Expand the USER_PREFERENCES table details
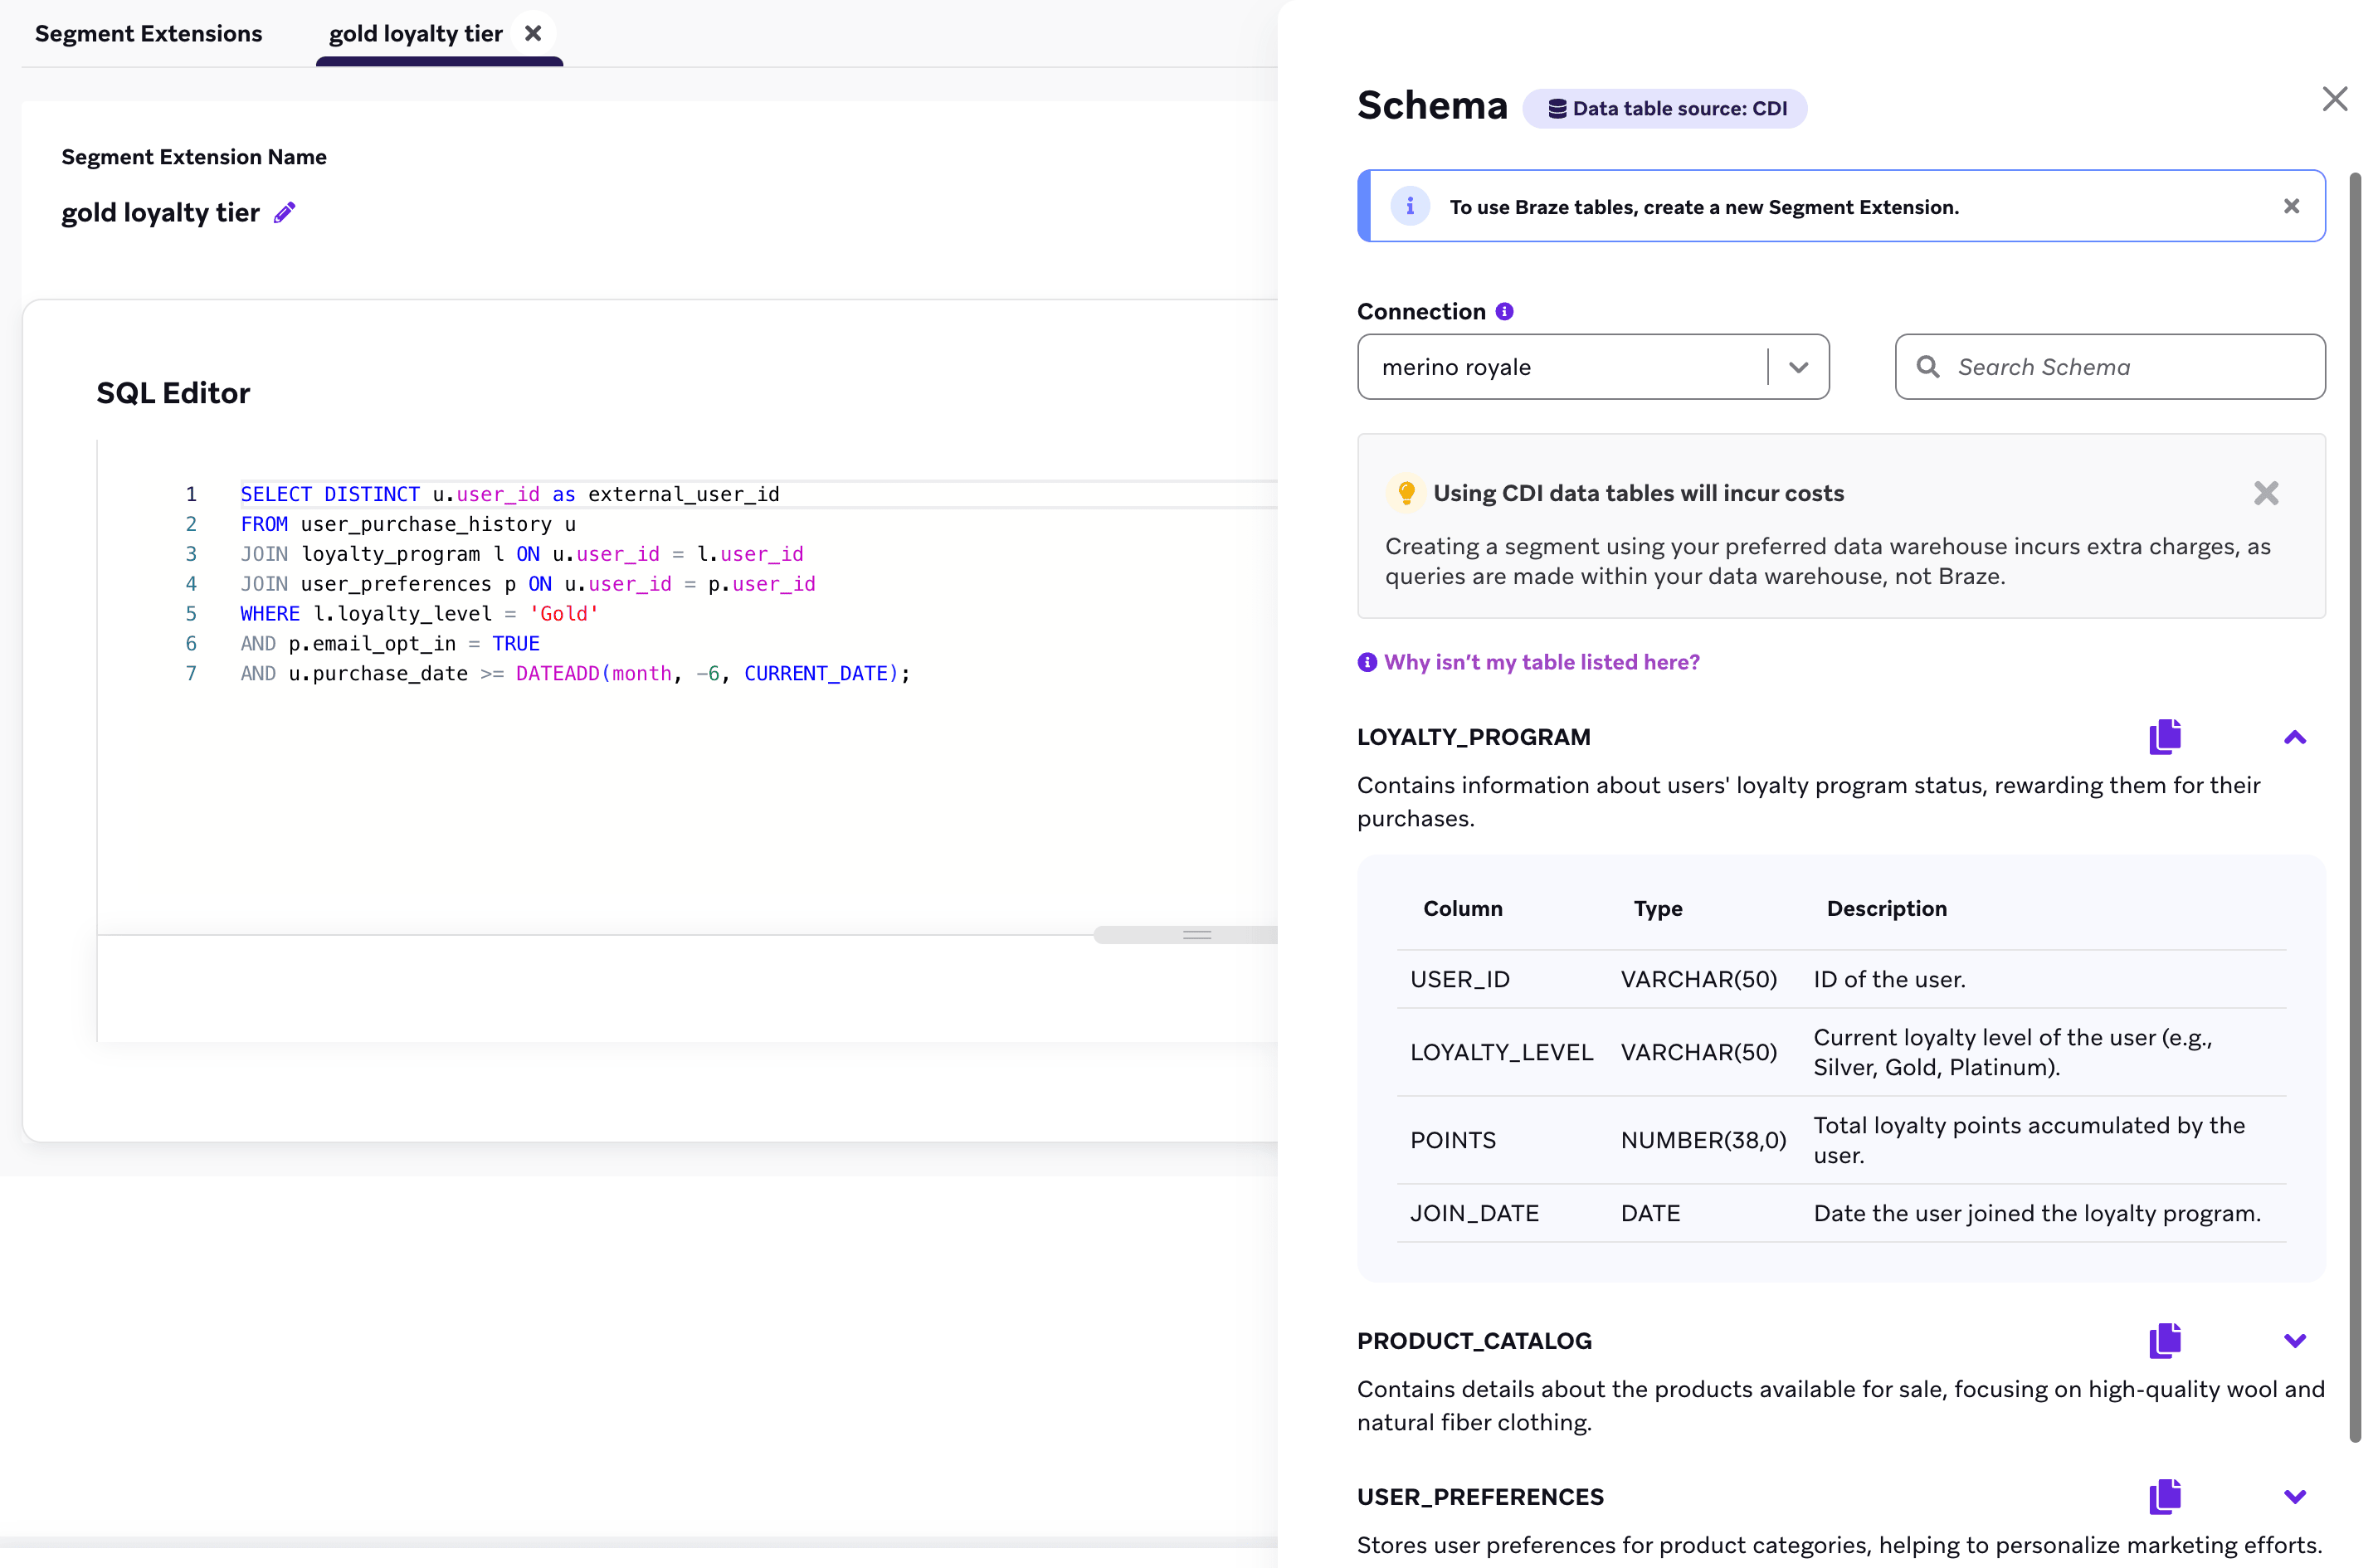 point(2294,1497)
